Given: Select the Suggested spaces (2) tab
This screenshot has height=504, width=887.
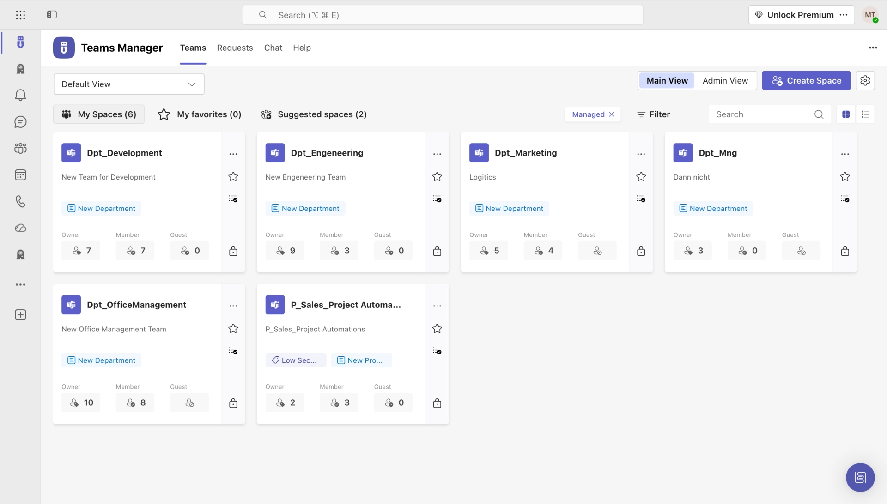Looking at the screenshot, I should [314, 114].
